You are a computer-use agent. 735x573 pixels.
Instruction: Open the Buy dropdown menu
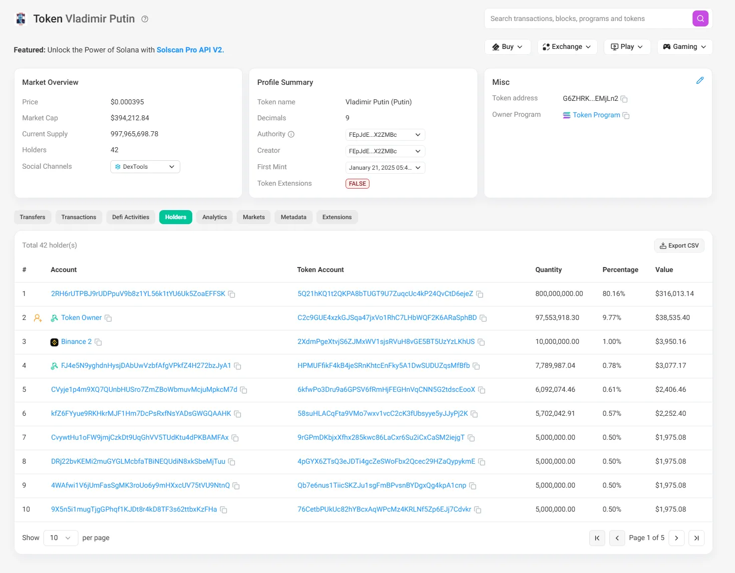[x=507, y=46]
